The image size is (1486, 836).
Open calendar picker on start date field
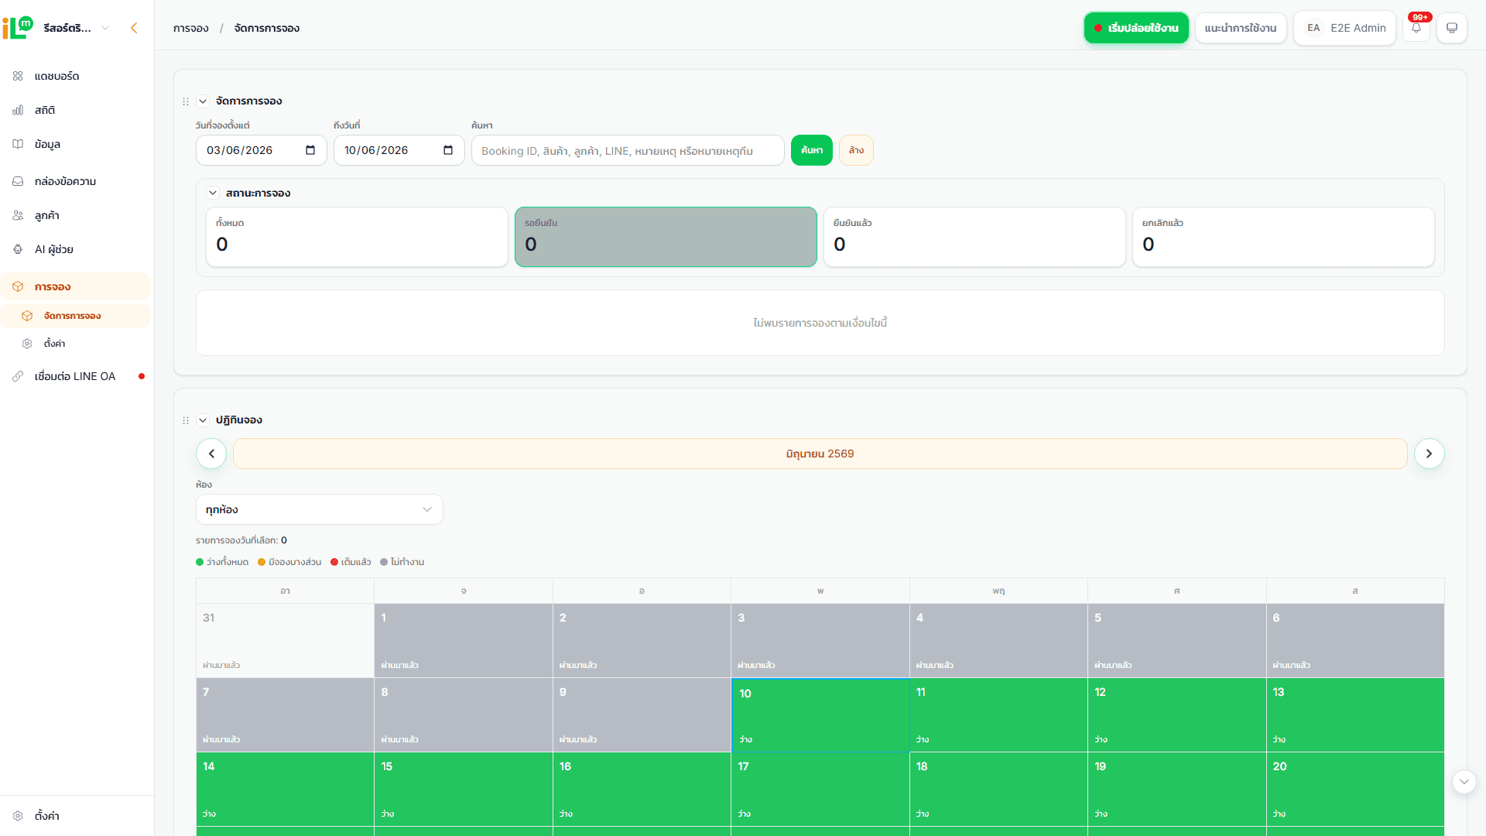[310, 150]
